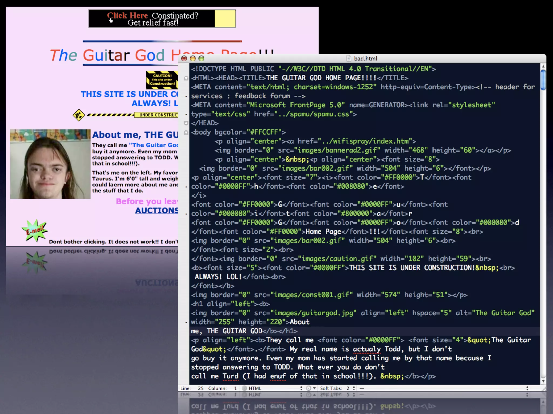Image resolution: width=553 pixels, height=414 pixels.
Task: Click the yellow box in banner ad
Action: coord(225,19)
